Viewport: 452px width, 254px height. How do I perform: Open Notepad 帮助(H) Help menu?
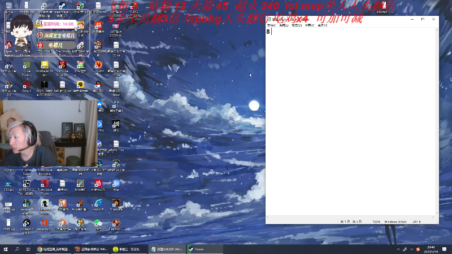pos(322,25)
